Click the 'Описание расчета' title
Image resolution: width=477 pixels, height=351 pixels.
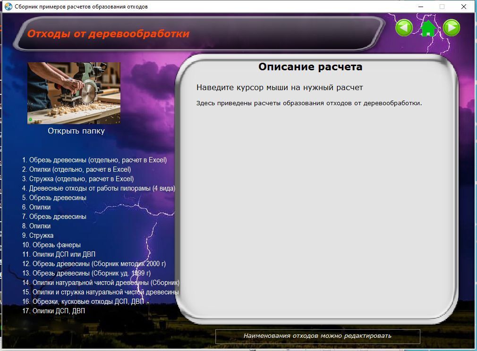point(310,67)
